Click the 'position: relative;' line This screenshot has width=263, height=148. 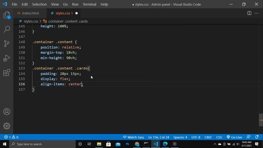(60, 47)
